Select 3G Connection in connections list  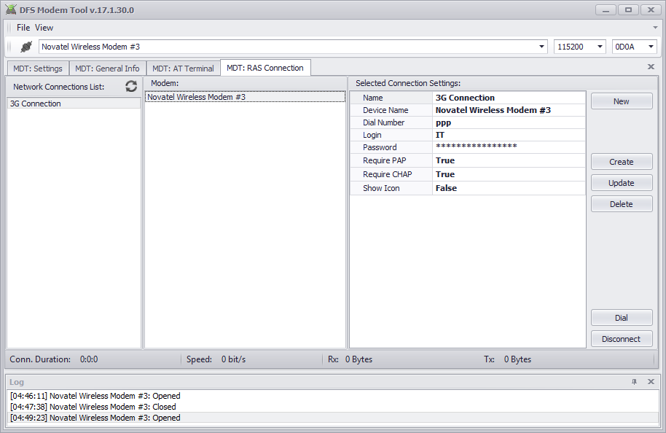(x=74, y=104)
